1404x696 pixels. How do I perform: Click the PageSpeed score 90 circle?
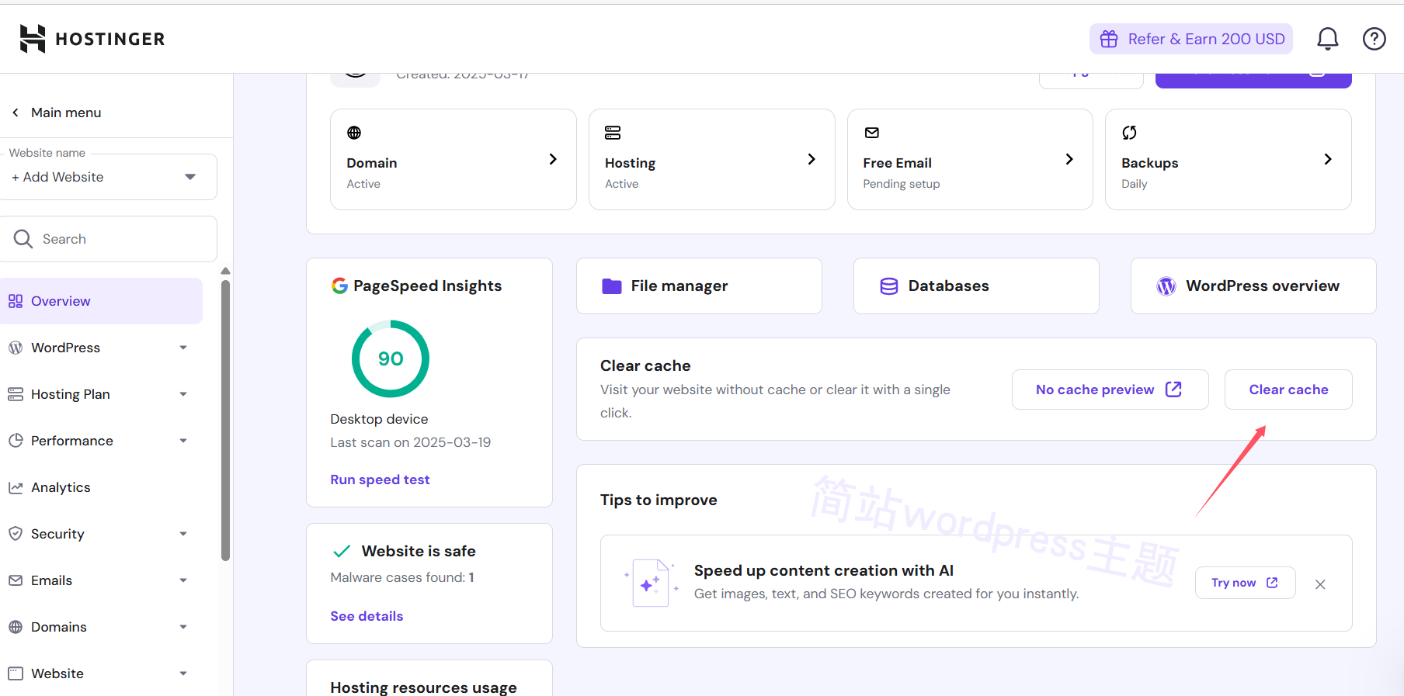pos(390,358)
